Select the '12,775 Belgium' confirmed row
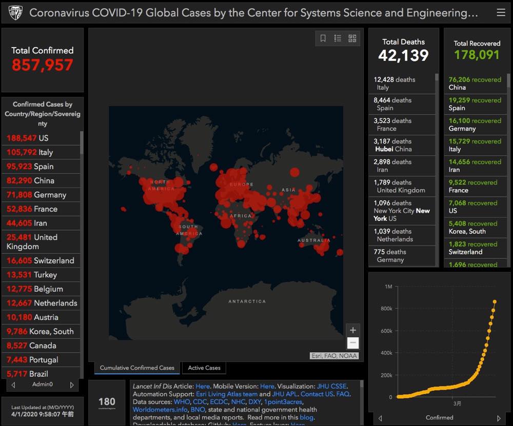 point(41,289)
